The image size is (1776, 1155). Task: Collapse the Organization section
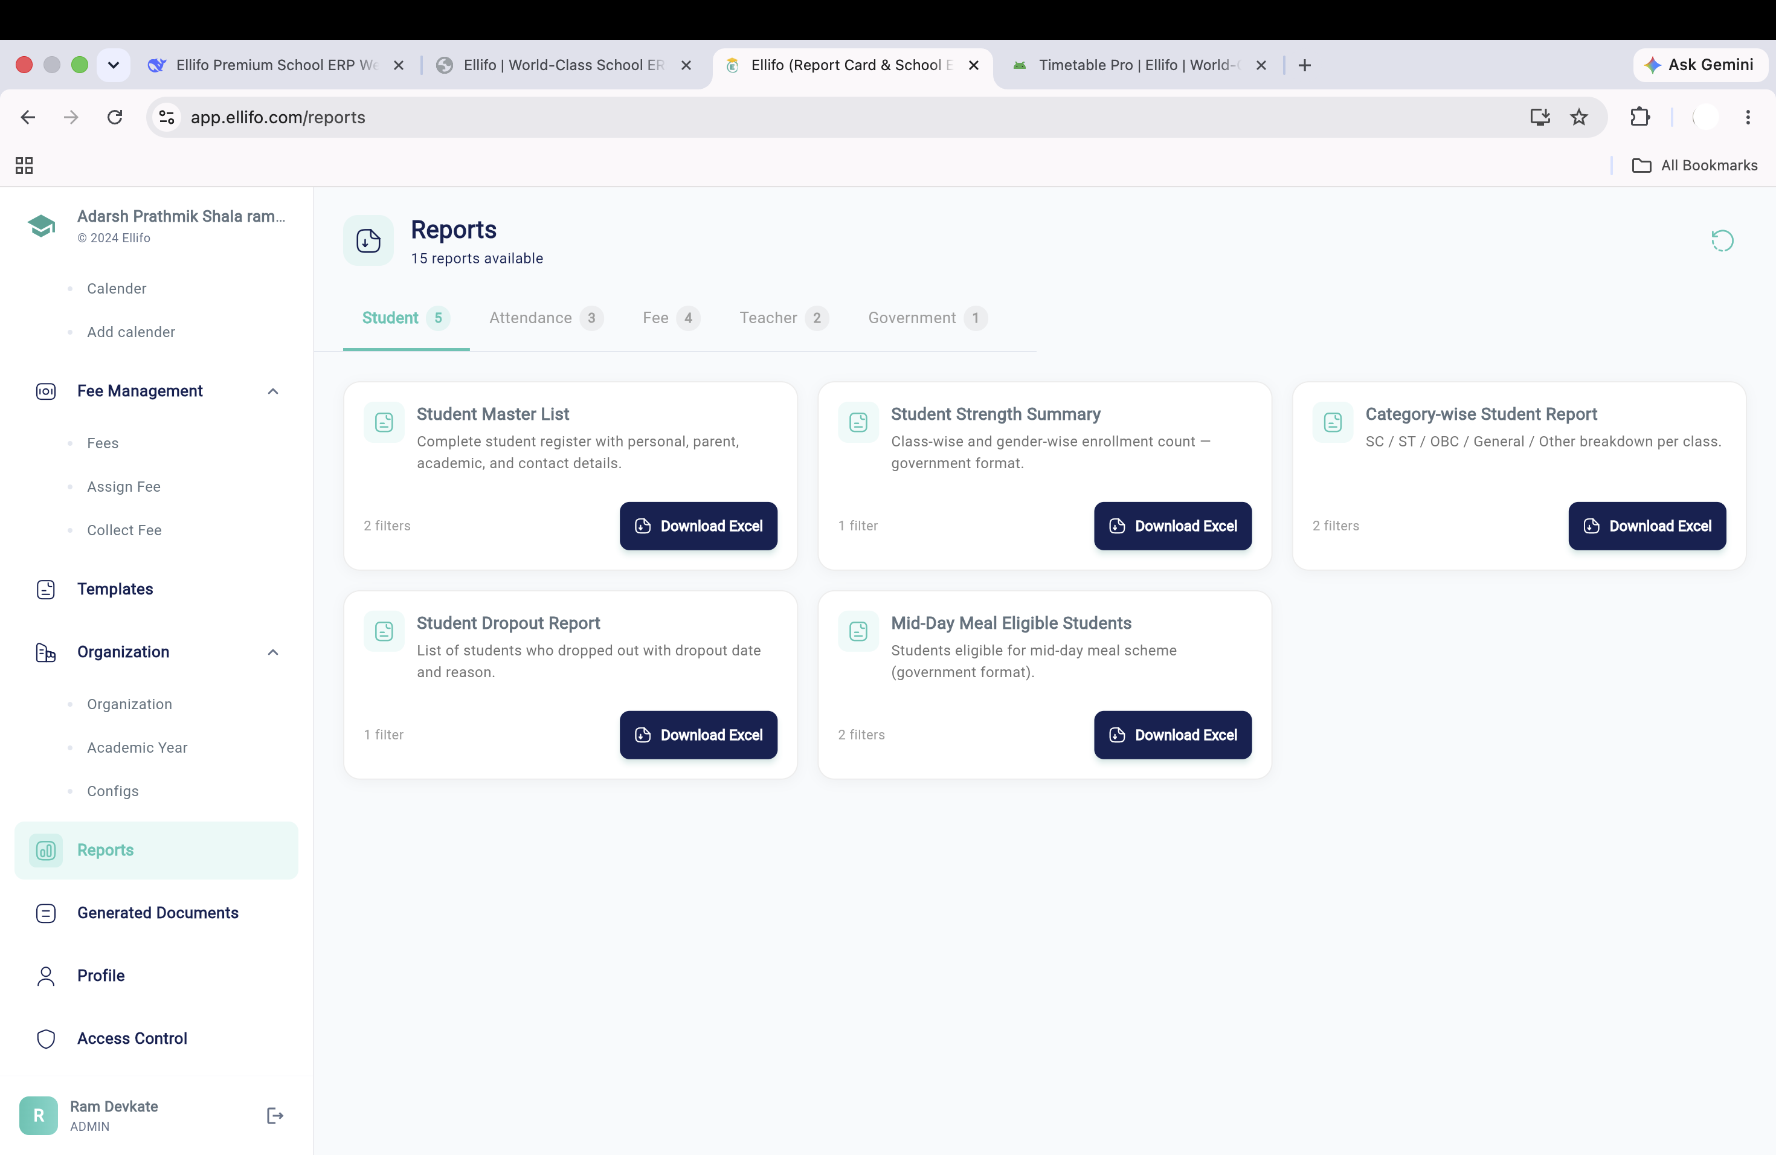(x=273, y=652)
